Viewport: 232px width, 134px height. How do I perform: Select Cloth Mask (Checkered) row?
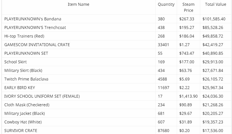point(27,105)
